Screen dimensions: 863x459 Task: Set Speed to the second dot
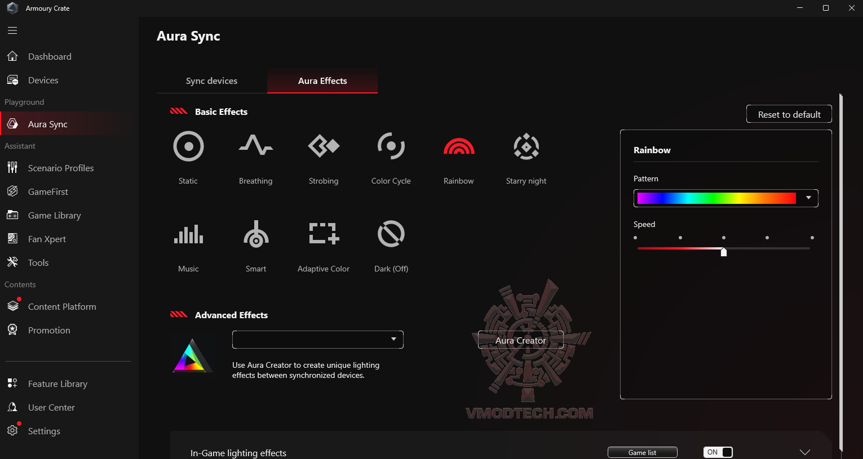point(680,238)
